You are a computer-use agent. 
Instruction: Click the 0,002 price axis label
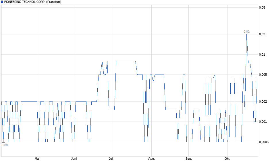tap(263, 101)
